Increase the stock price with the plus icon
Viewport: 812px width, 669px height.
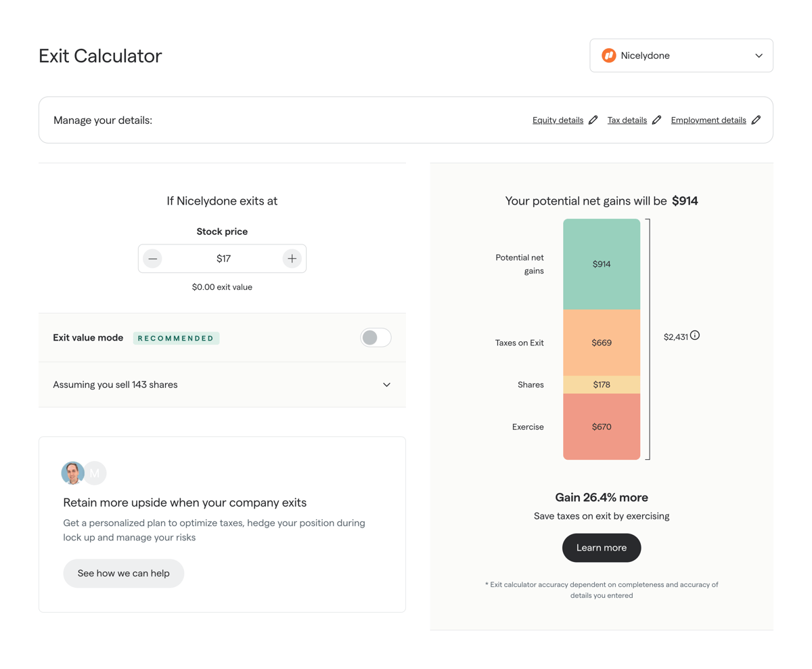292,258
